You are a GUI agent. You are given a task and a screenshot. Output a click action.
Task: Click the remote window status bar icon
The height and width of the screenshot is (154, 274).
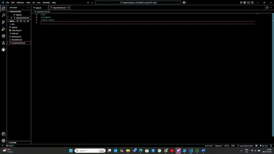click(x=3, y=146)
